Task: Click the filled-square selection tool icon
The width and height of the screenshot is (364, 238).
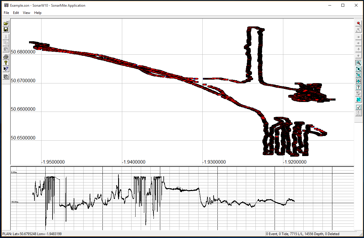Action: click(358, 69)
